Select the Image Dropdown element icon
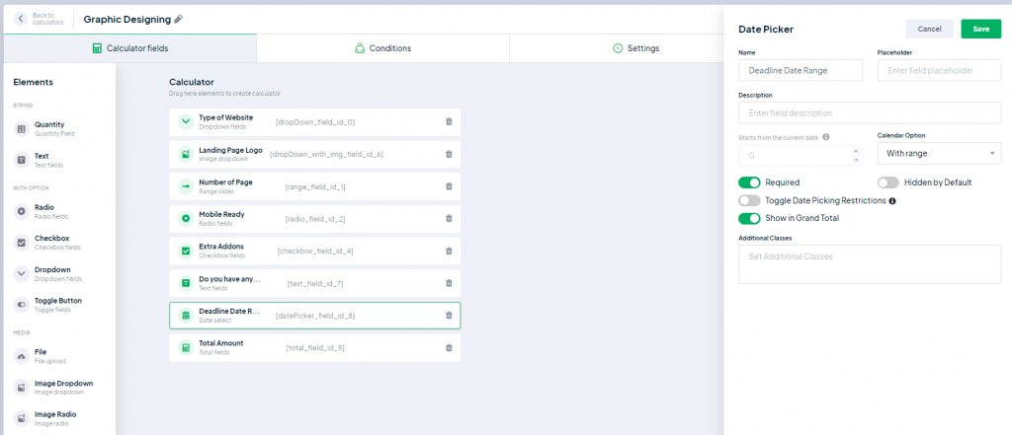The width and height of the screenshot is (1012, 435). (x=22, y=388)
